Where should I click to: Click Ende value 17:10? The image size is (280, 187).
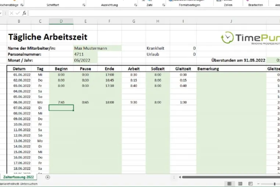[x=110, y=86]
